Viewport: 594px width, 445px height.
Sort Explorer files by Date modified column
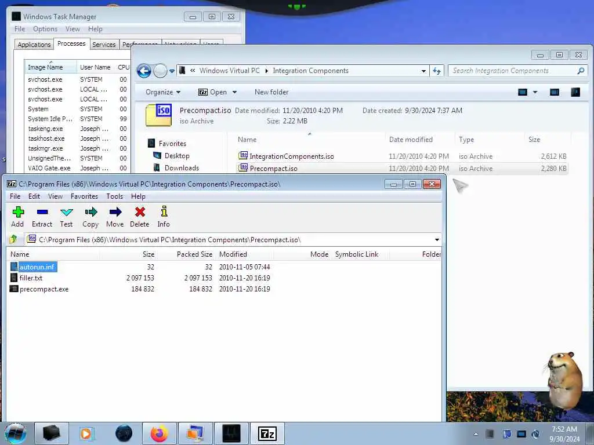(x=411, y=140)
